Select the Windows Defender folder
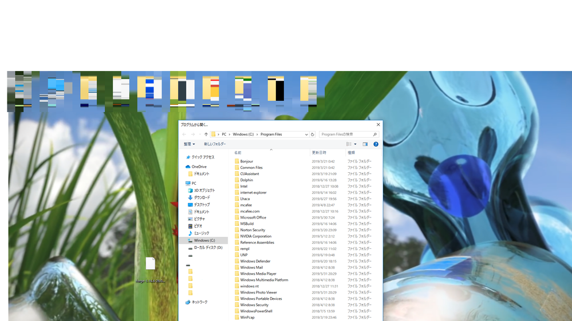 pyautogui.click(x=255, y=261)
